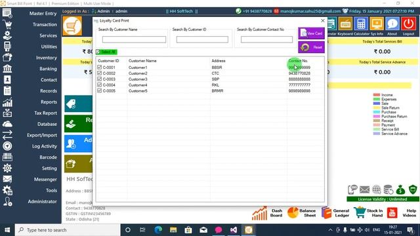
Task: Click the Setting gear icon
Action: click(x=7, y=168)
